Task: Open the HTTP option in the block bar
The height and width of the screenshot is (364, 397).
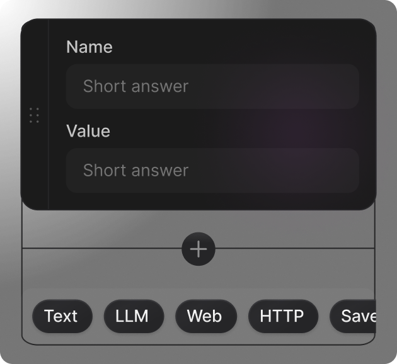Action: click(282, 316)
